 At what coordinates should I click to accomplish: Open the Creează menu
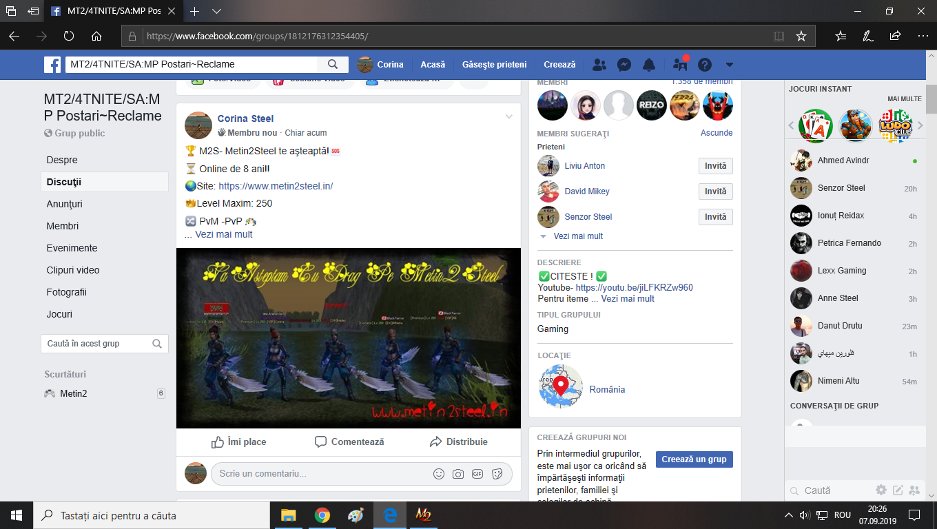coord(559,65)
